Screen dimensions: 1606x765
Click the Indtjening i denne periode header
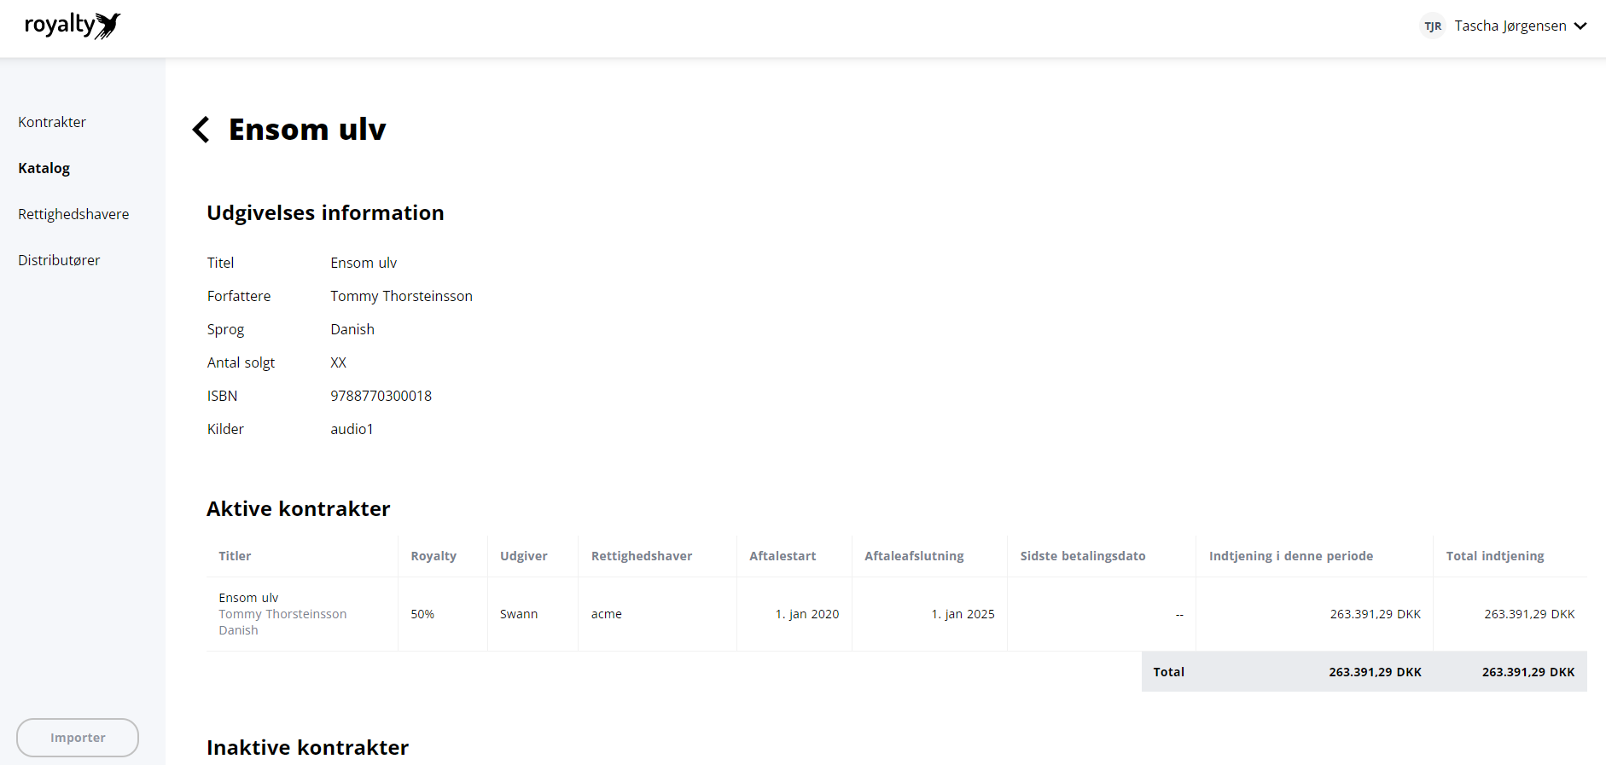pyautogui.click(x=1291, y=556)
